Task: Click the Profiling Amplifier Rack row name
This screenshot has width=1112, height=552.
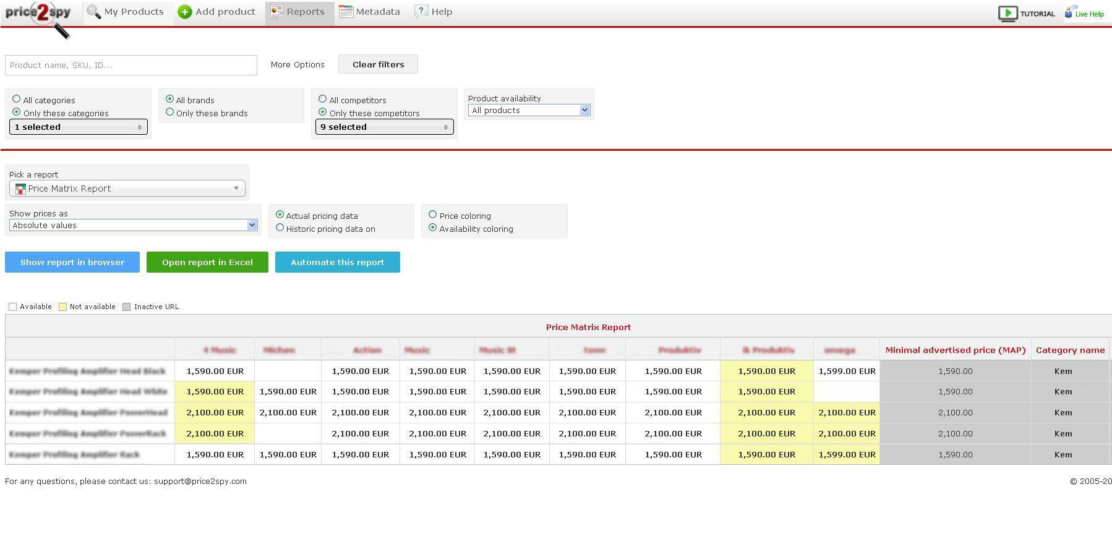Action: tap(74, 454)
